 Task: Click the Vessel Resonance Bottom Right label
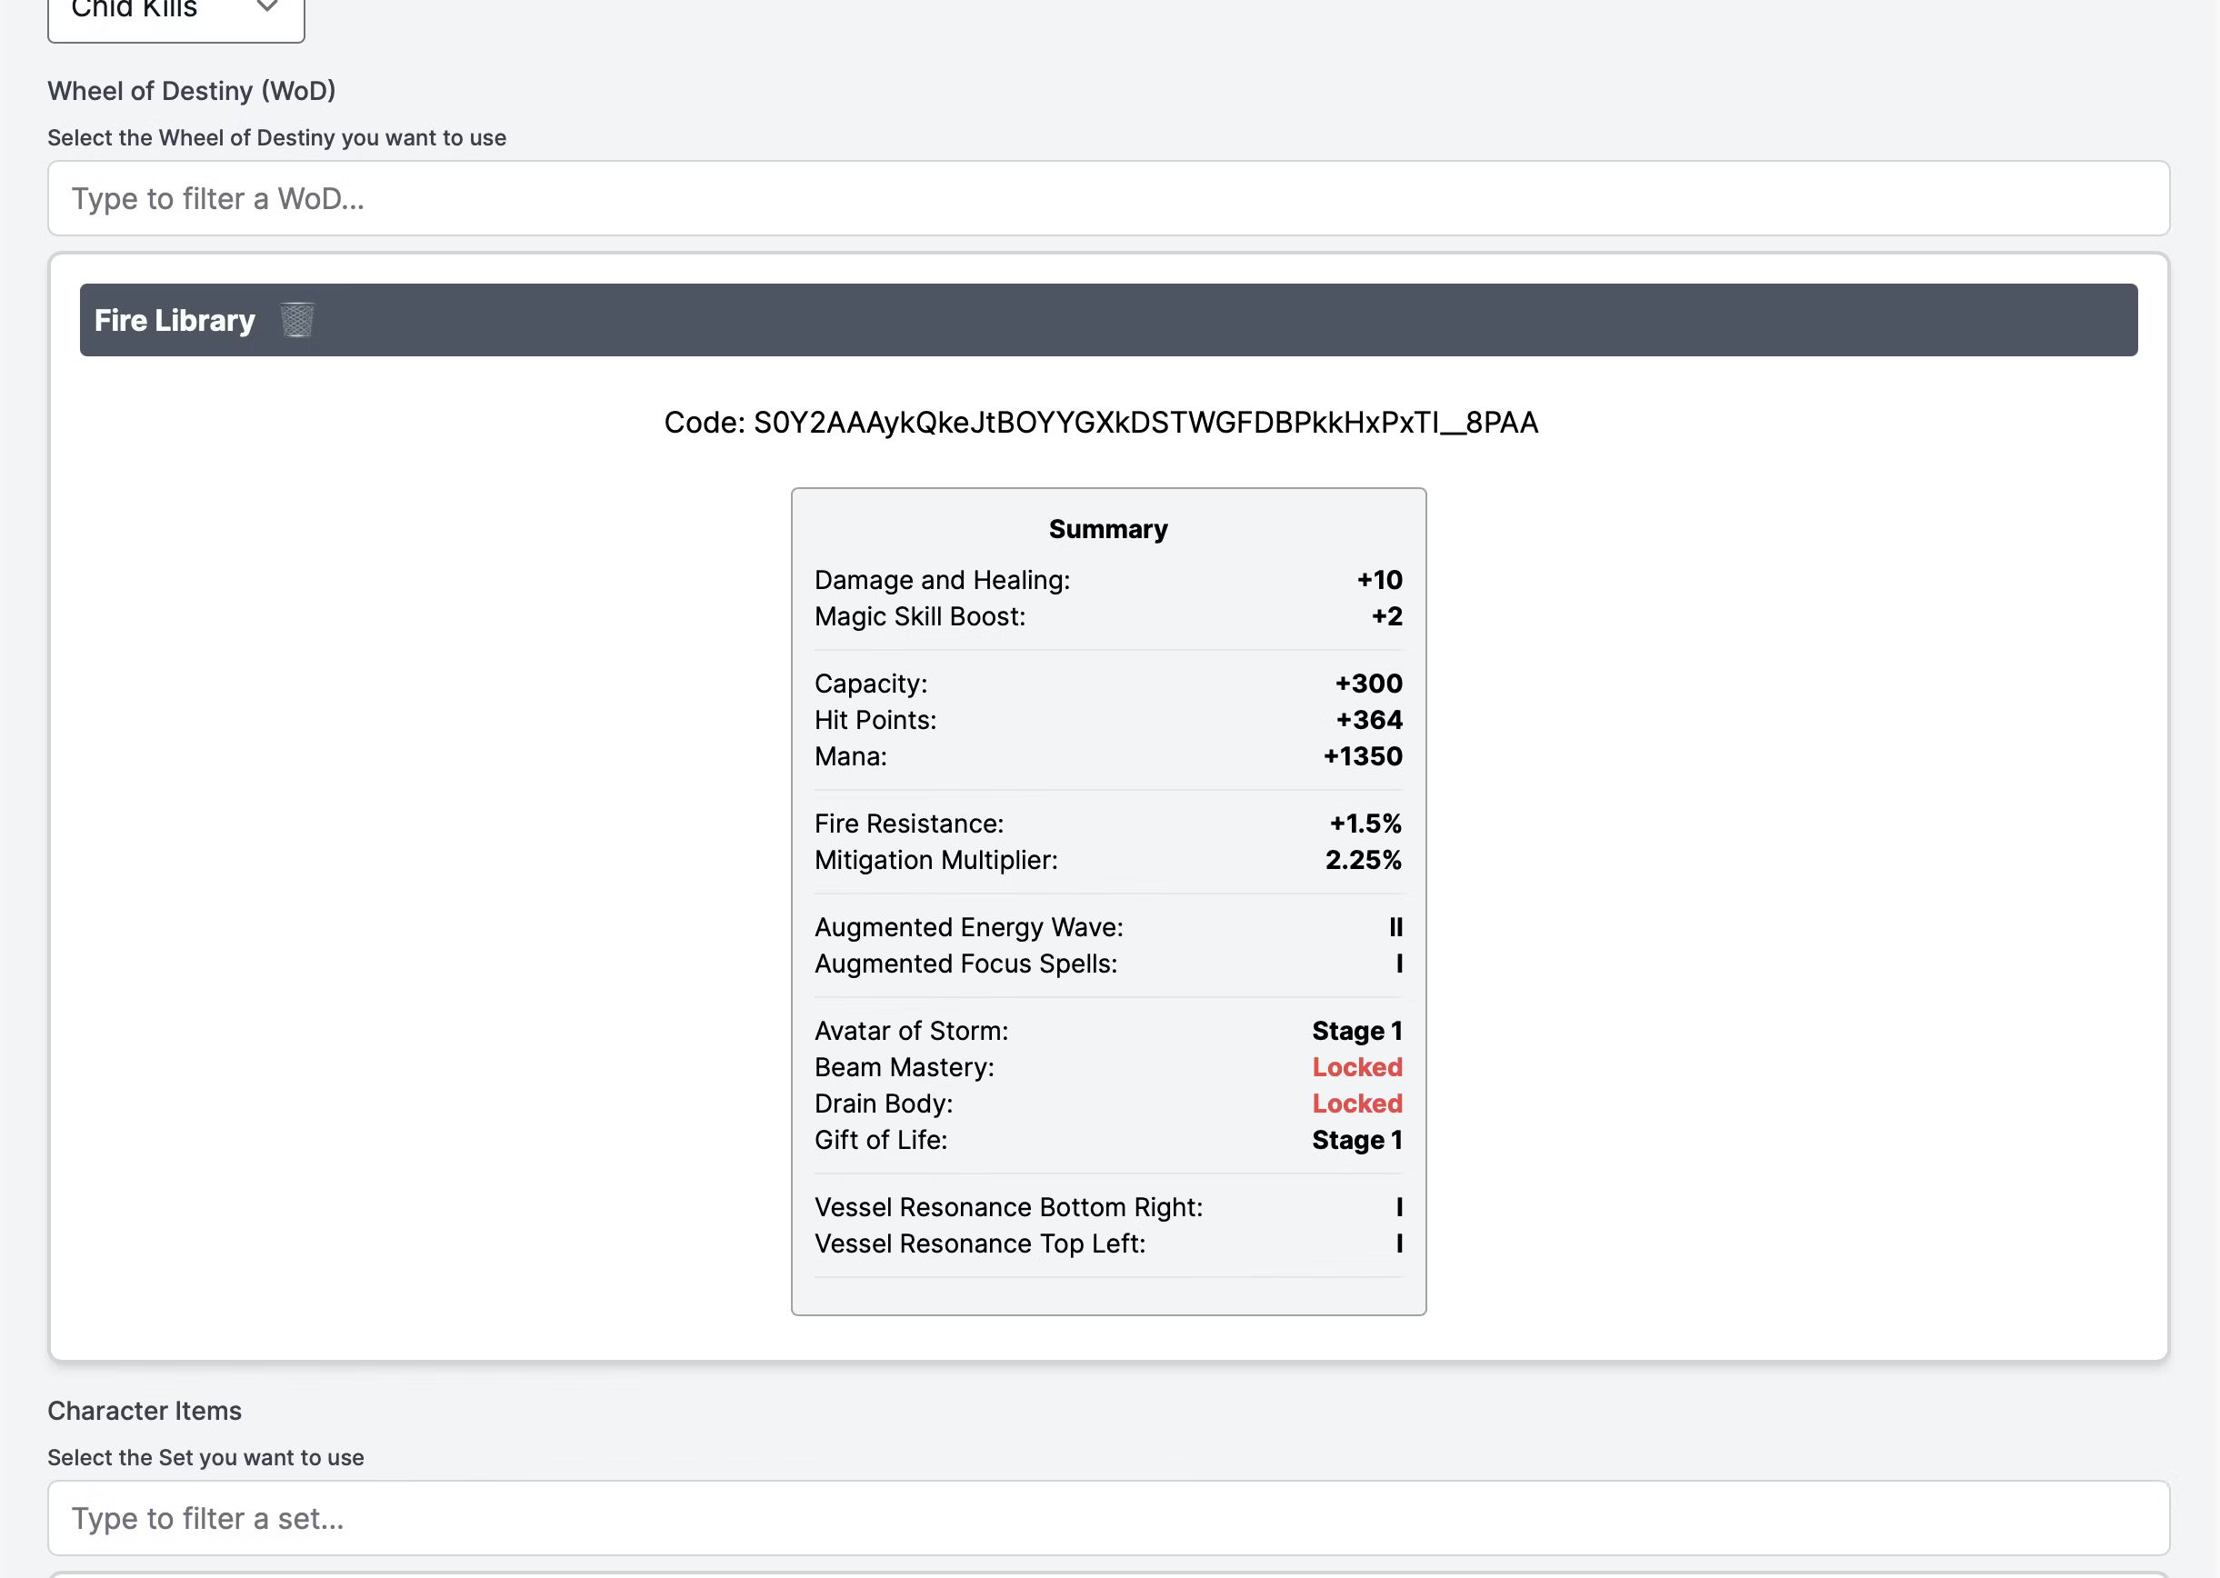tap(1007, 1207)
